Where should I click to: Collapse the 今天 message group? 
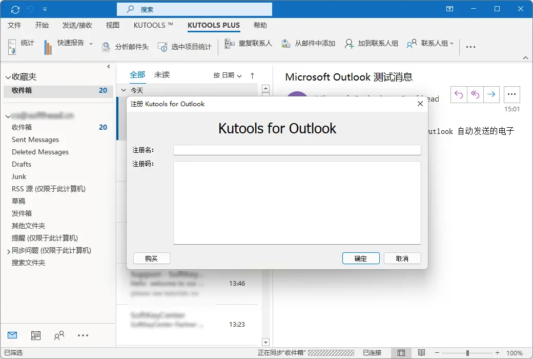pos(124,90)
